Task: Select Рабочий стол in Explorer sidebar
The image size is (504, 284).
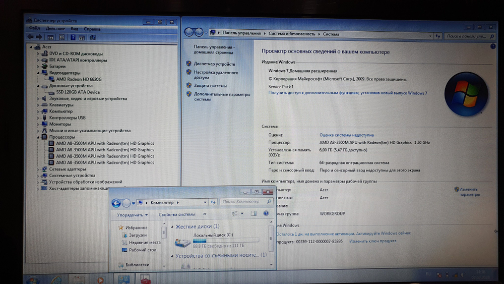Action: click(143, 250)
